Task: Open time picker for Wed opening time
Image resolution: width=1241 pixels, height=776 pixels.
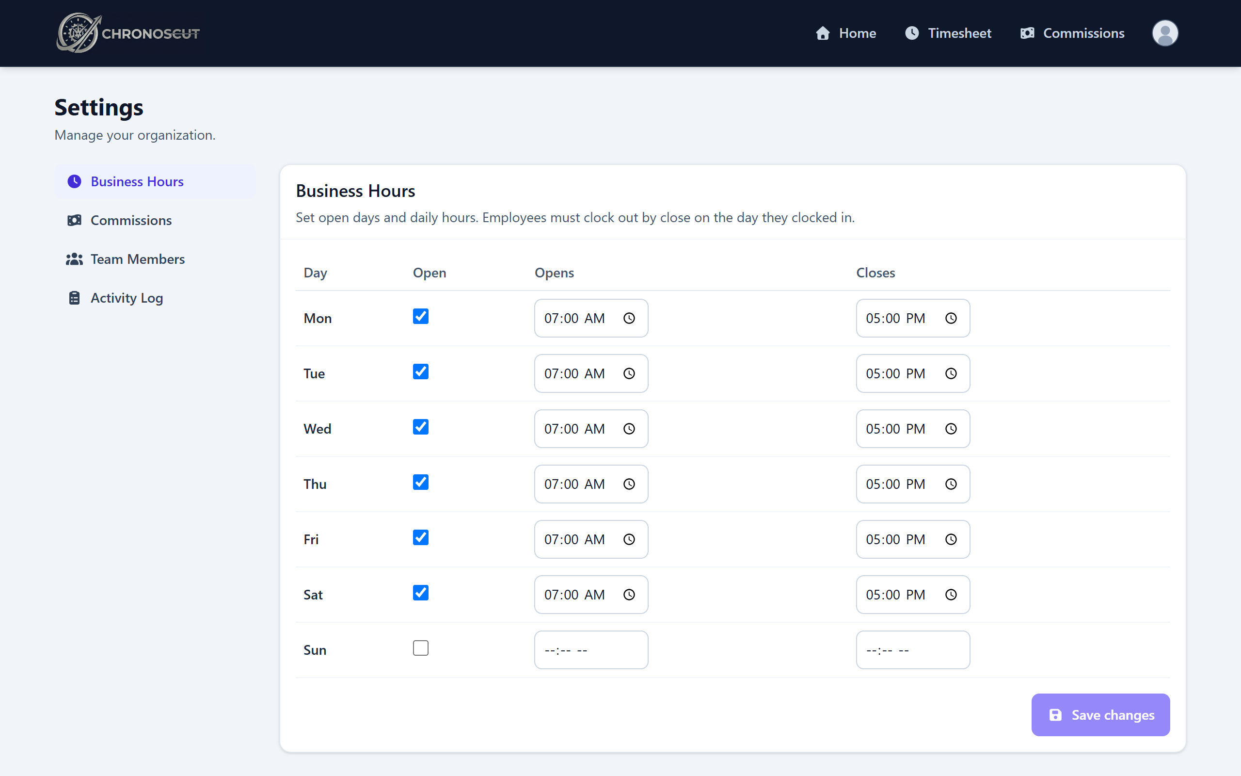Action: (x=629, y=429)
